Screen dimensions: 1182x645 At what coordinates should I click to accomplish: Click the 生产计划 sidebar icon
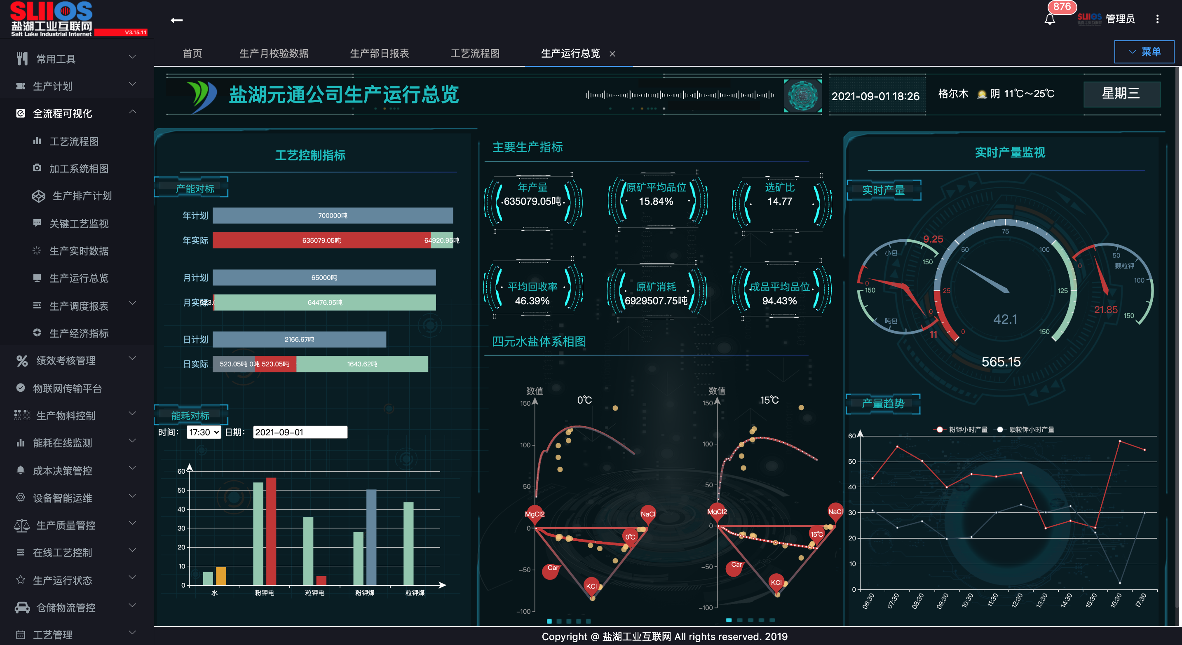click(x=20, y=86)
